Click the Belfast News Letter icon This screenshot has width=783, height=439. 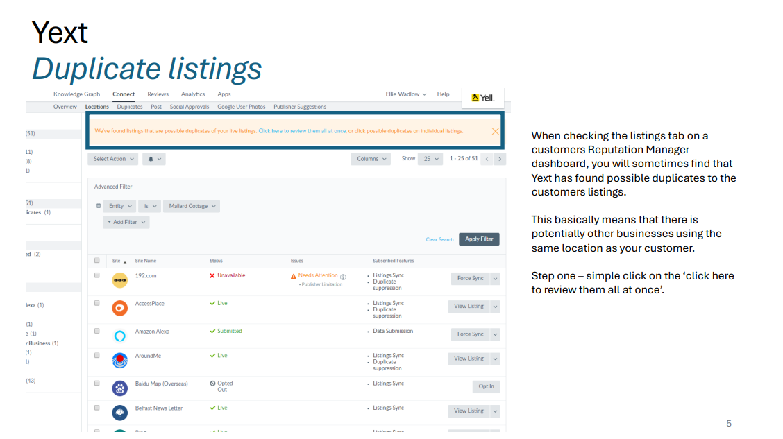click(x=119, y=413)
